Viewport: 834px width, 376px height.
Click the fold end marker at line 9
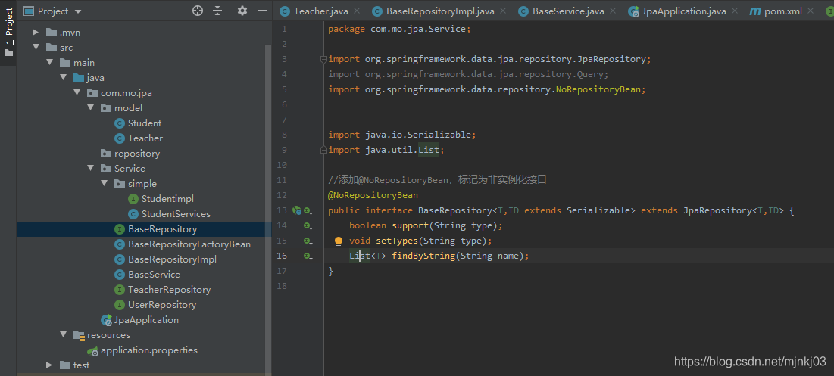pyautogui.click(x=323, y=151)
